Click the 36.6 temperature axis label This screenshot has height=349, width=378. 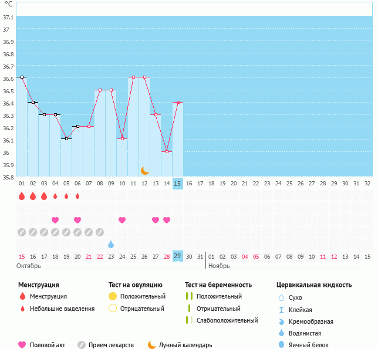[8, 79]
